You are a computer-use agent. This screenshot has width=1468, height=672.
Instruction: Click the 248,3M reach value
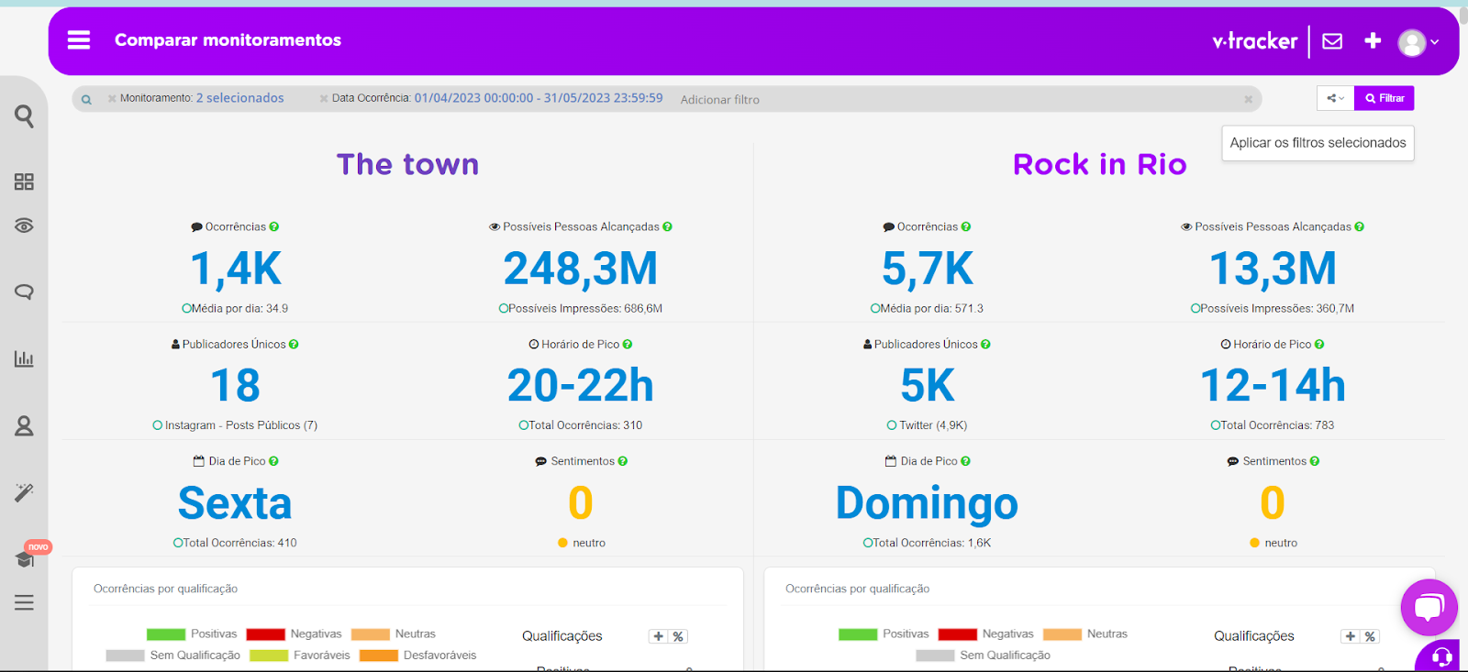pos(581,269)
